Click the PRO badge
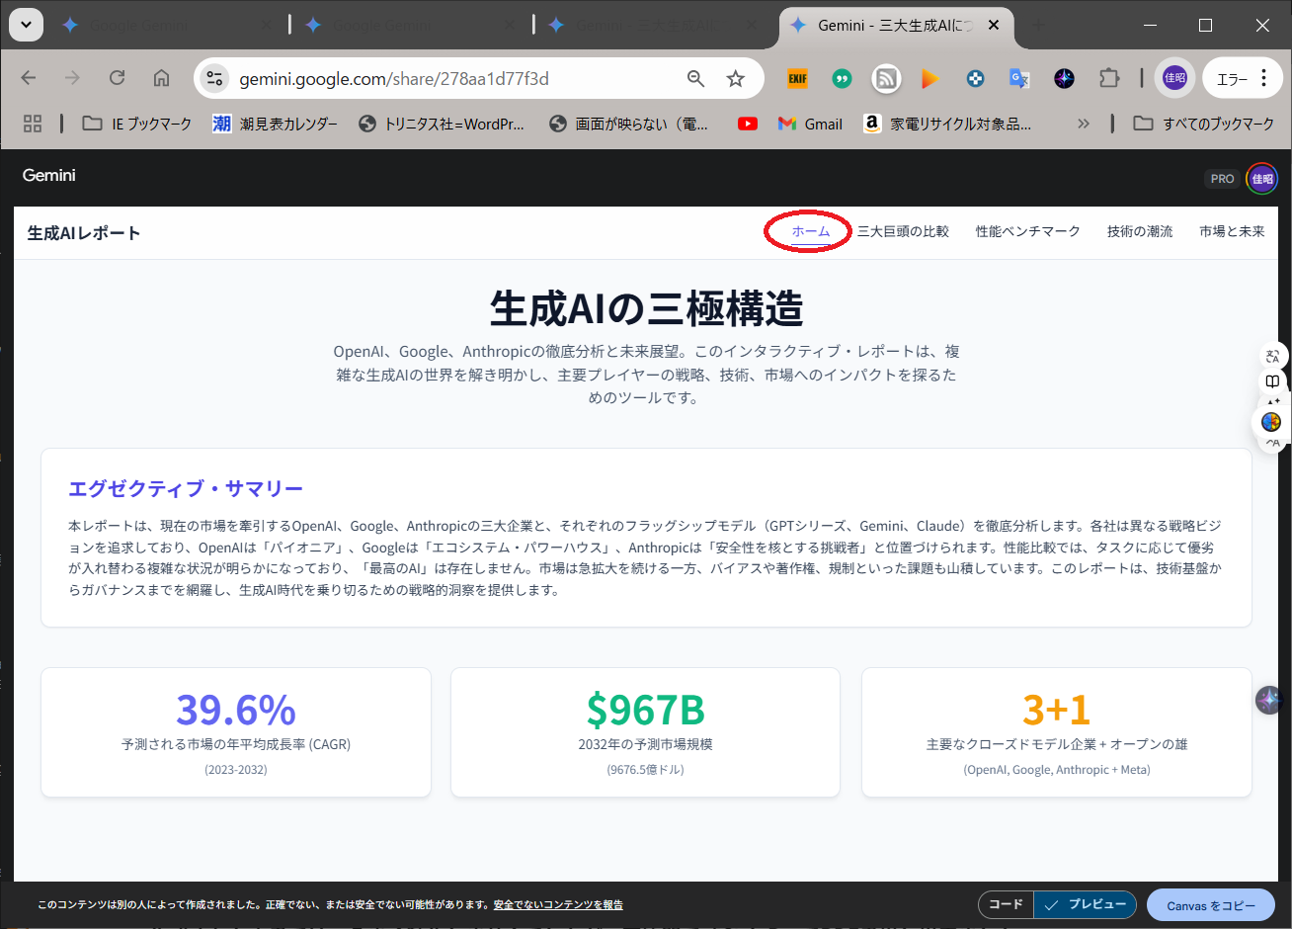The image size is (1292, 929). [x=1223, y=179]
